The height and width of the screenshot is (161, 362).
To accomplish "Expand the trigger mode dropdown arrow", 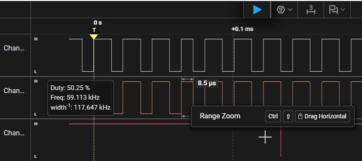I will point(290,10).
